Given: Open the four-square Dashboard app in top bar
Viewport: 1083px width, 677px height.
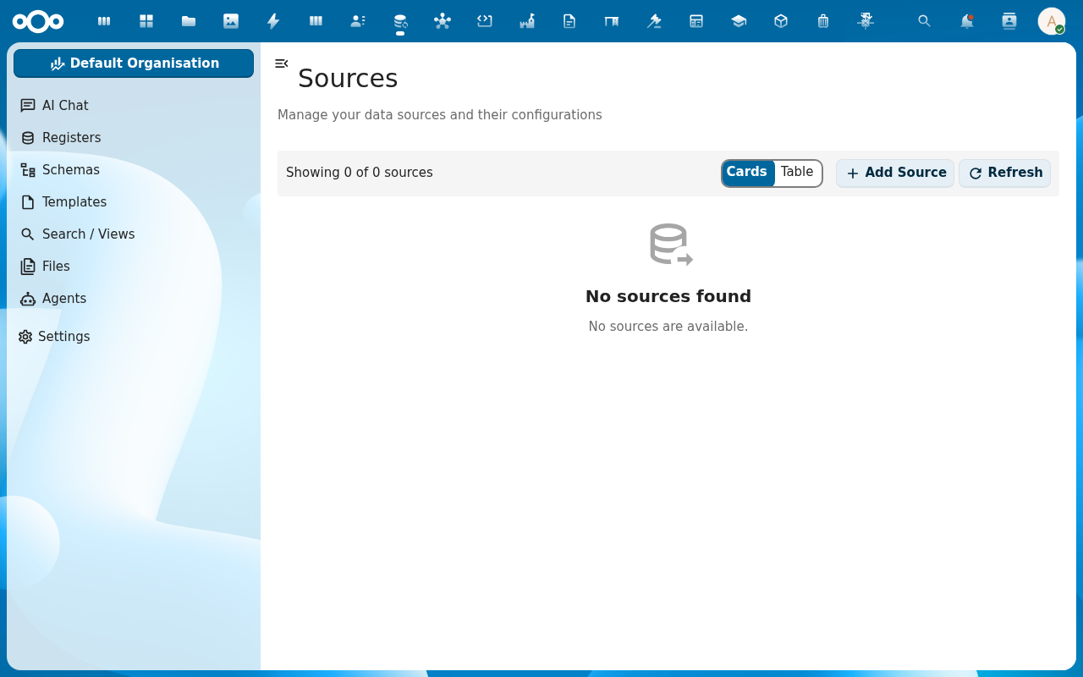Looking at the screenshot, I should point(146,21).
